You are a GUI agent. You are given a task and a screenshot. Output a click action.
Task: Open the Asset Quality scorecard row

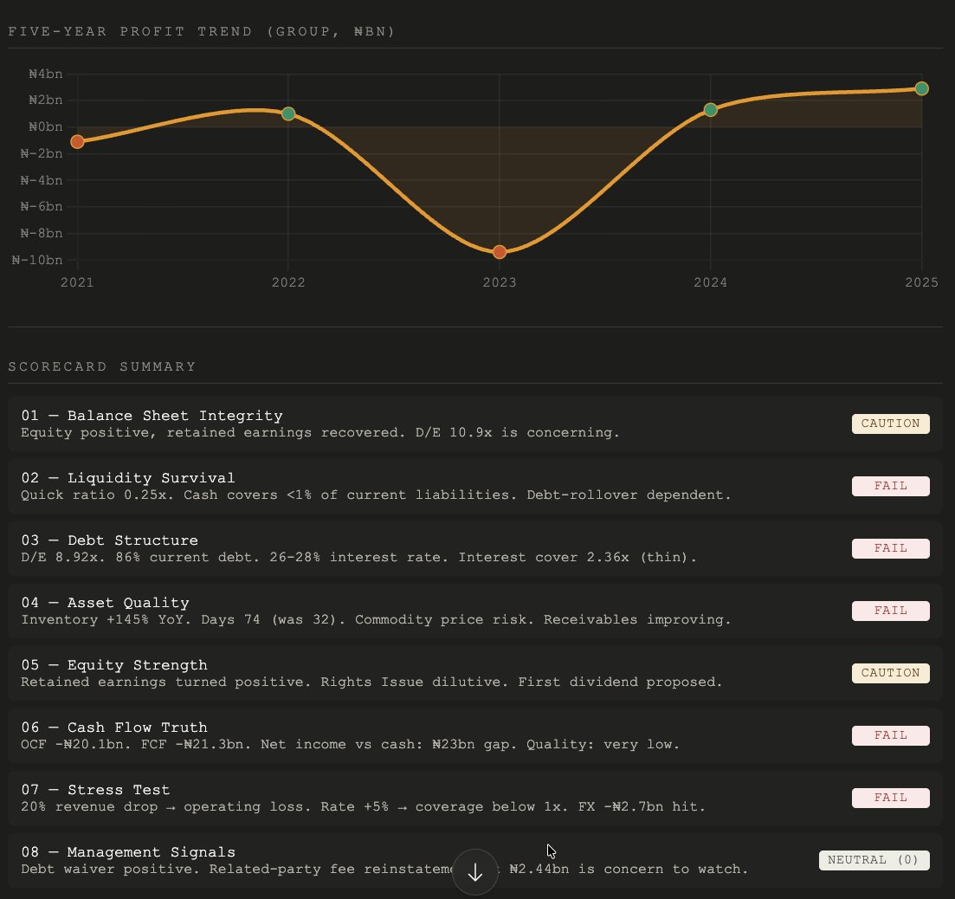475,611
